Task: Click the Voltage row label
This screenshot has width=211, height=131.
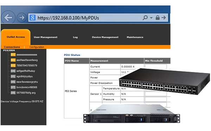Action: pyautogui.click(x=95, y=72)
